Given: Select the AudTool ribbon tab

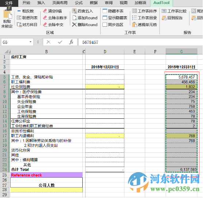Looking at the screenshot, I should 161,3.
